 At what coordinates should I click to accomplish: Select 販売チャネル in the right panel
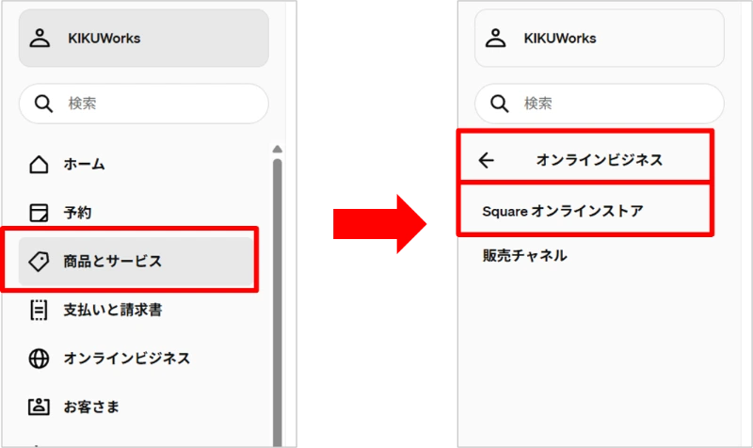click(x=523, y=255)
